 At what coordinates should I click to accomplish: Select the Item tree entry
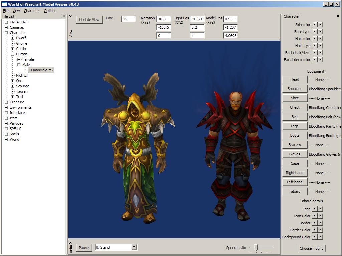[13, 118]
